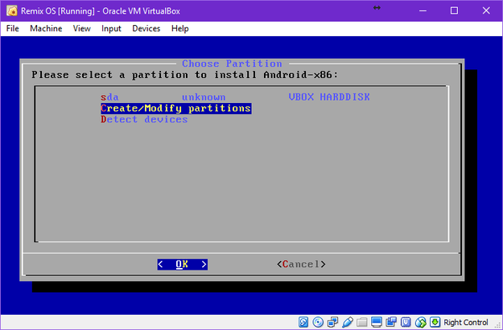The width and height of the screenshot is (503, 330).
Task: Open the Input menu
Action: coord(111,28)
